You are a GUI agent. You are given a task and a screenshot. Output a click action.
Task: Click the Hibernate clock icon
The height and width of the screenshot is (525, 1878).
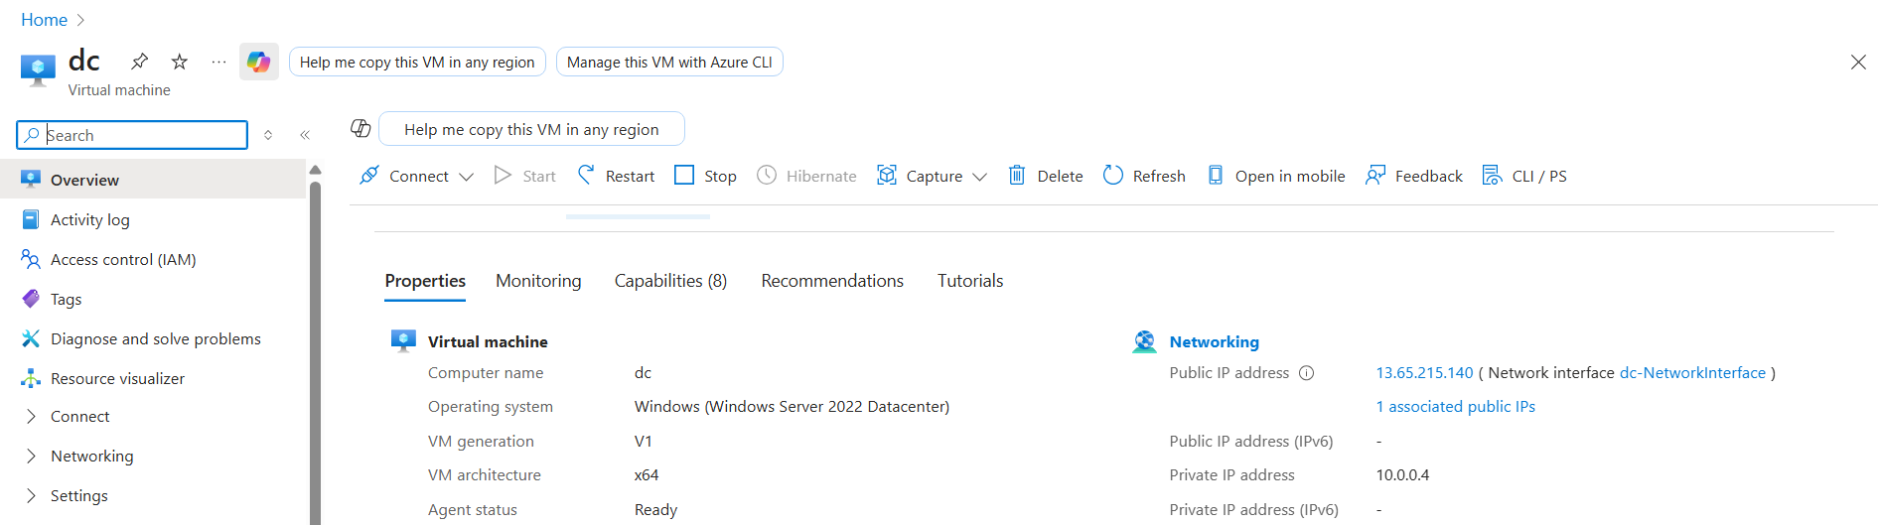click(767, 176)
